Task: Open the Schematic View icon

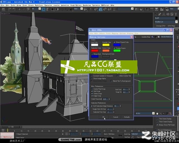Action: click(x=156, y=9)
